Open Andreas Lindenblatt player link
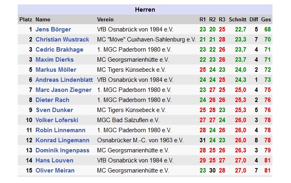 64,80
